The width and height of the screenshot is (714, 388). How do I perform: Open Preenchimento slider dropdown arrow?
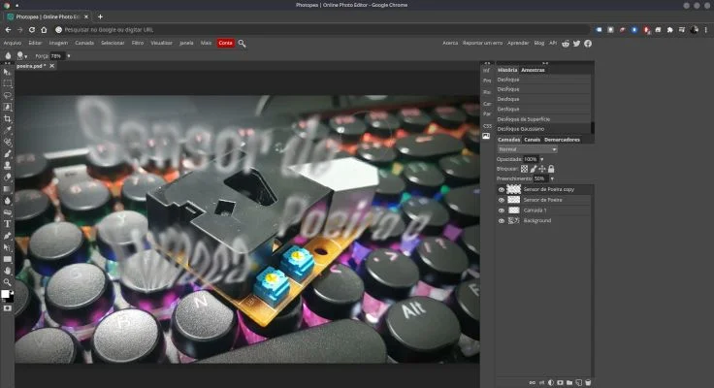click(x=552, y=179)
